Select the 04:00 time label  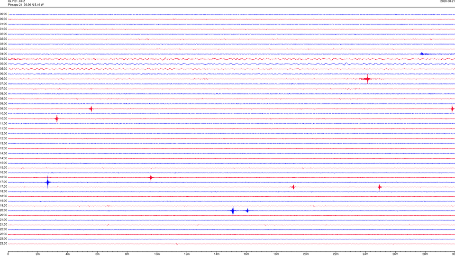tap(3, 54)
